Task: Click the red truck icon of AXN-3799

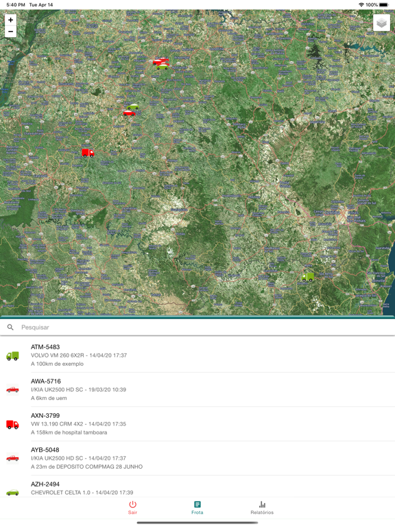Action: [13, 425]
